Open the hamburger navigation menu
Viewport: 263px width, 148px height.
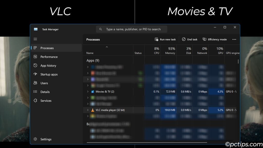(x=35, y=39)
